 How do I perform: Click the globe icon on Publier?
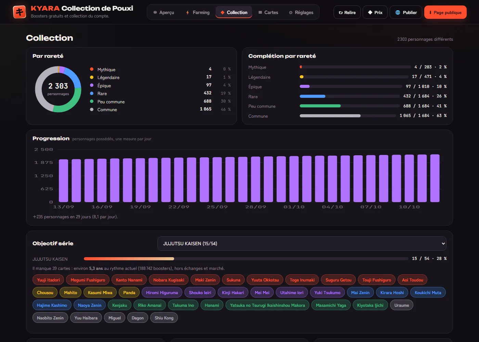(398, 12)
